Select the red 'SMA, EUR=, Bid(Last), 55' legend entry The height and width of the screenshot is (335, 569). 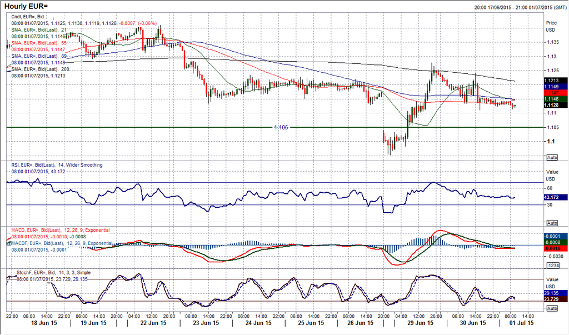(39, 43)
